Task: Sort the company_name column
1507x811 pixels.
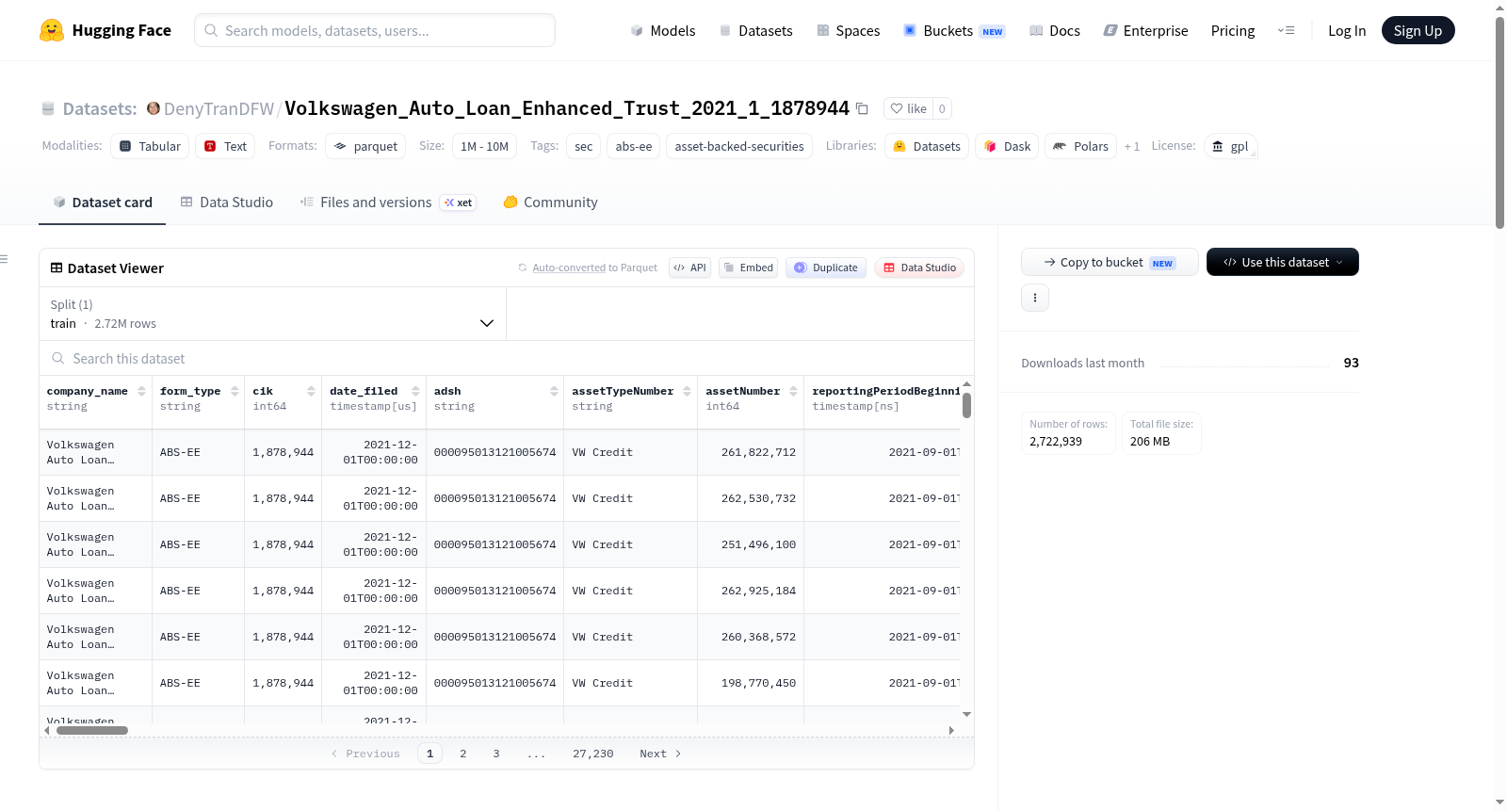Action: click(x=141, y=391)
